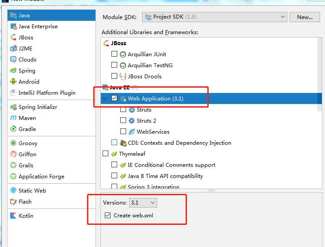The image size is (325, 247).
Task: Select Kotlin module type
Action: pos(52,216)
